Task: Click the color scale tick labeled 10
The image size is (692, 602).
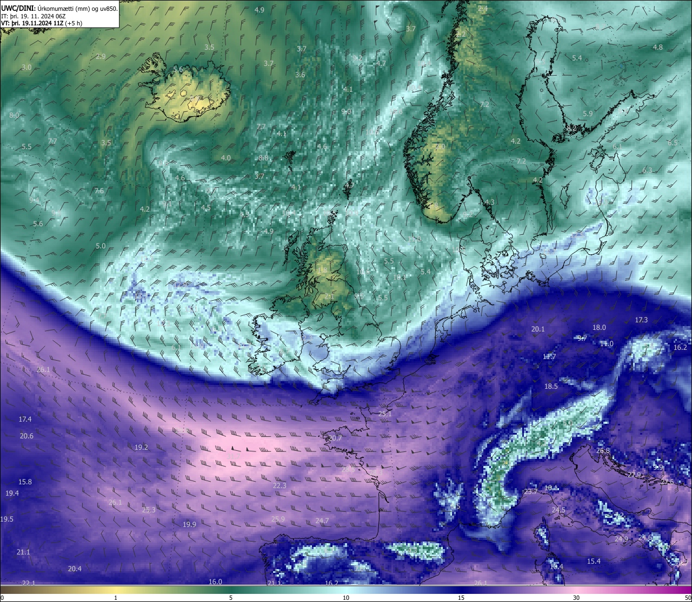Action: pyautogui.click(x=346, y=598)
